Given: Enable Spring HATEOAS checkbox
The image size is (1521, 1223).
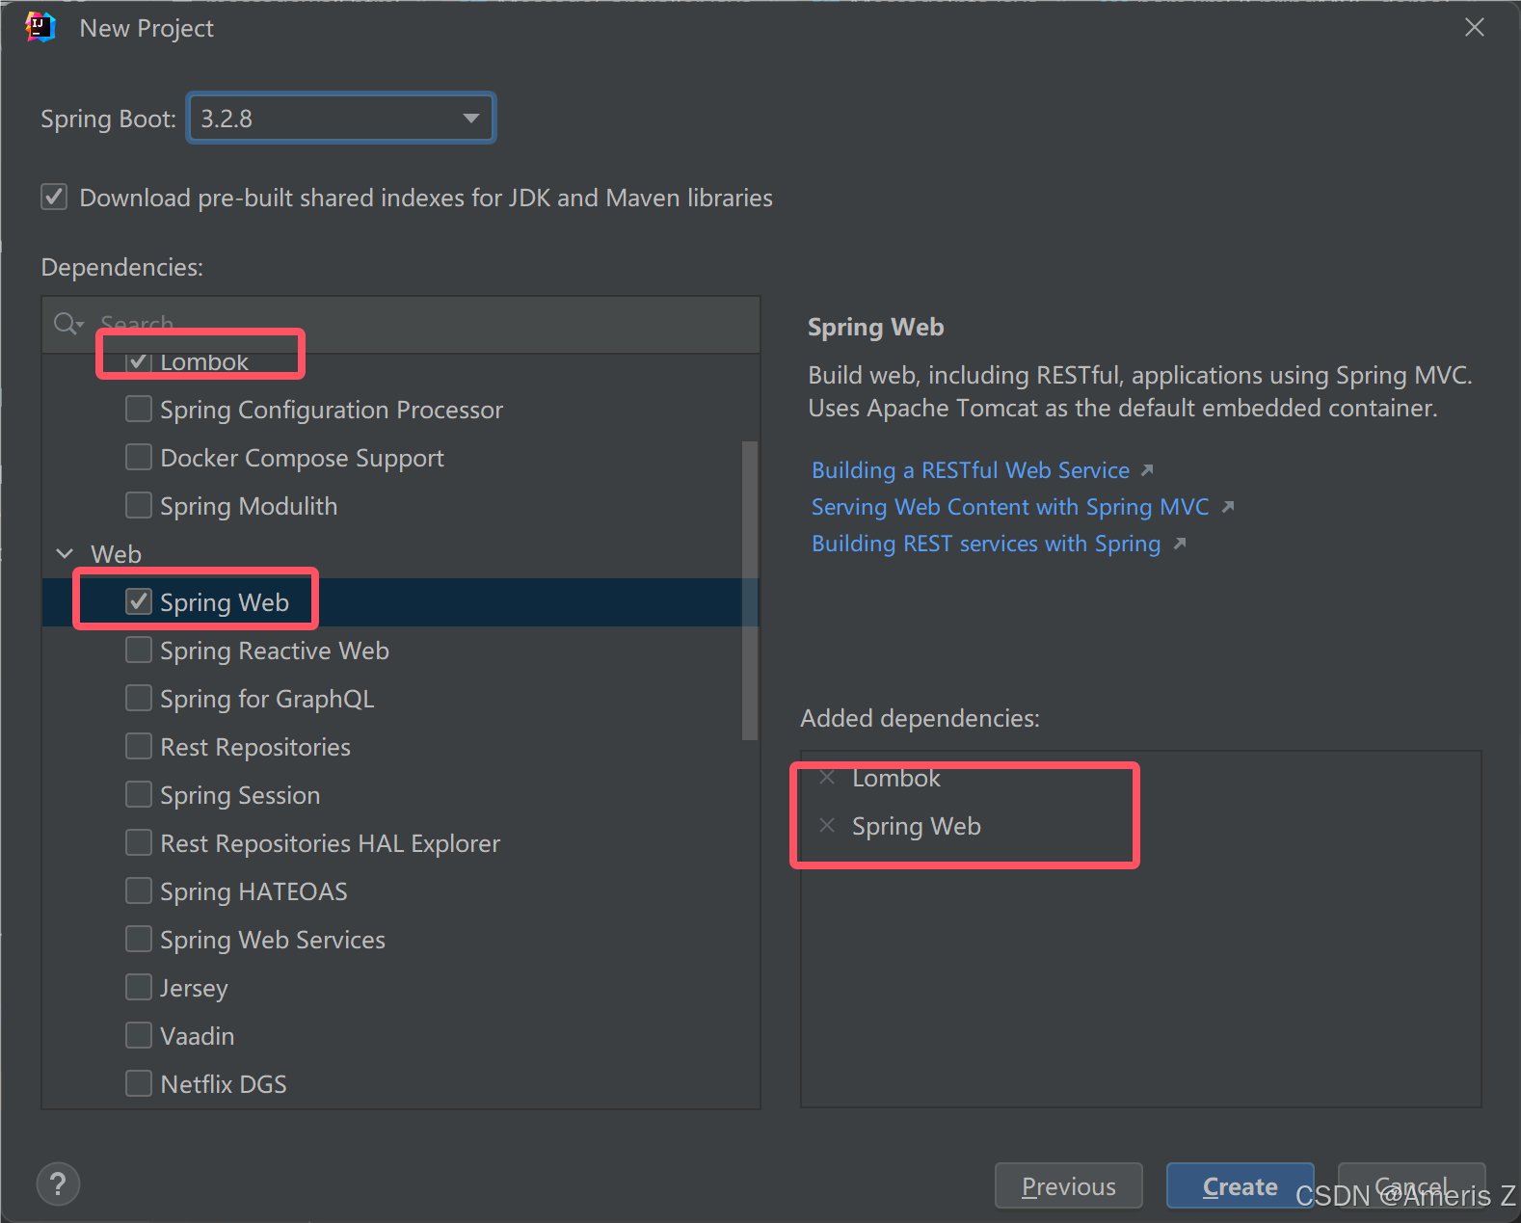Looking at the screenshot, I should coord(139,891).
